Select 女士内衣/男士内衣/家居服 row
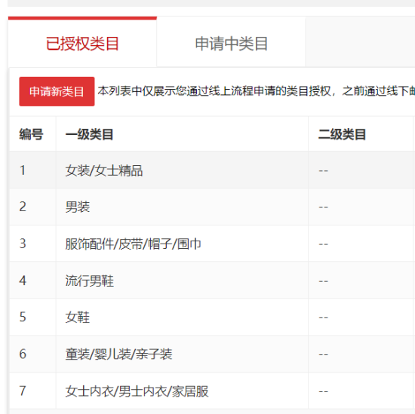The image size is (415, 414). coord(212,391)
